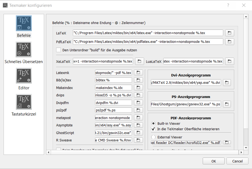Choose the Built-in Viewer radio button

click(x=153, y=123)
